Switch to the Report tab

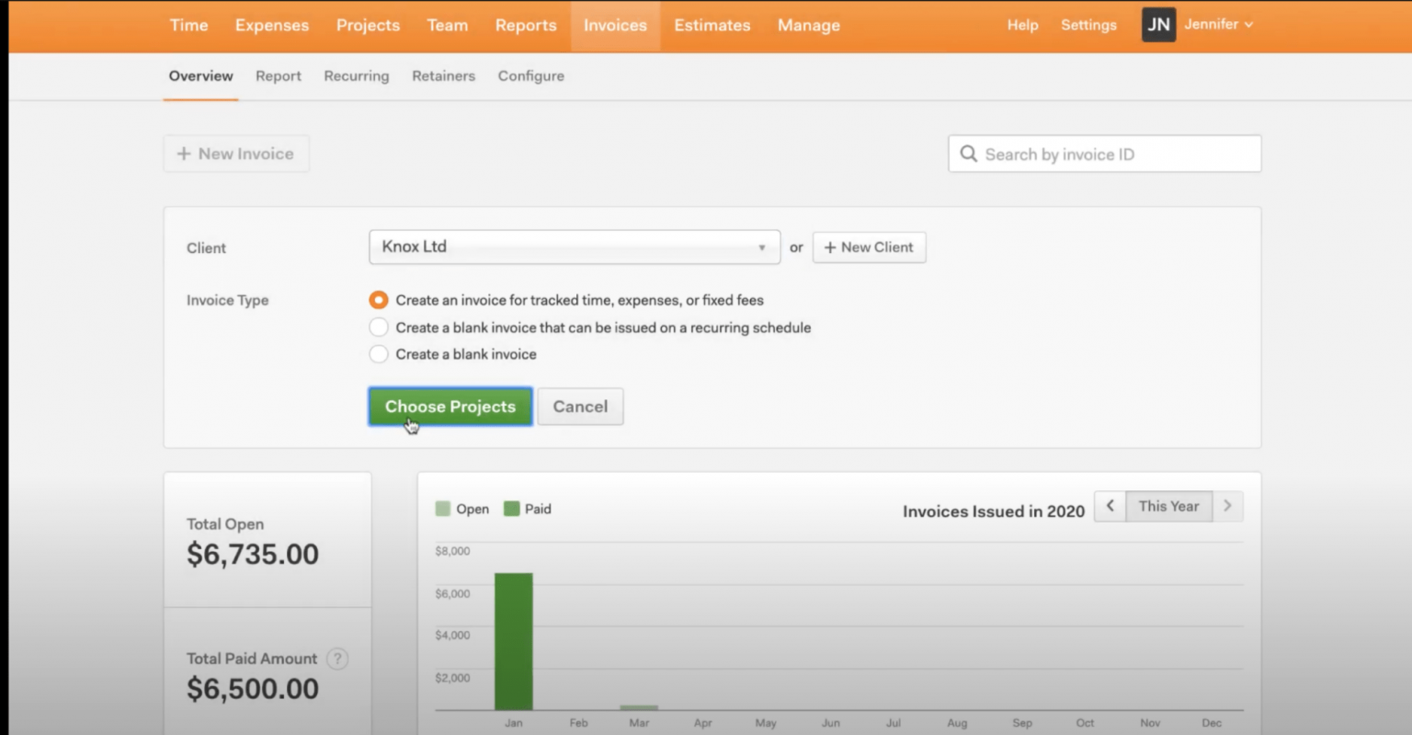[279, 76]
